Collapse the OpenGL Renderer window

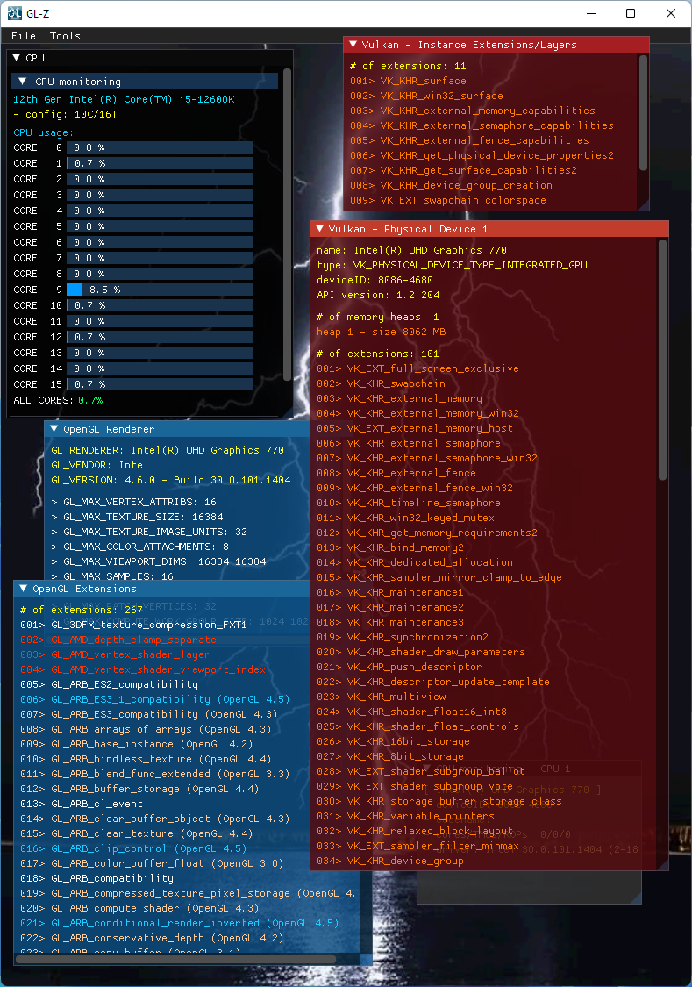pos(54,429)
